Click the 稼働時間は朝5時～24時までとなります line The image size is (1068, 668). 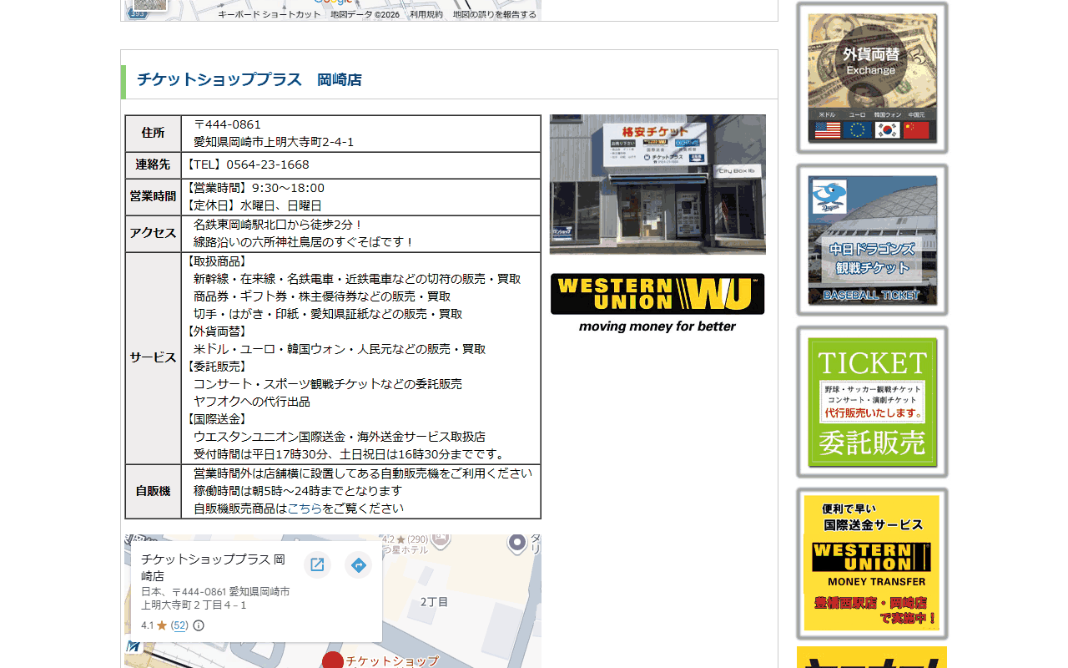(298, 491)
